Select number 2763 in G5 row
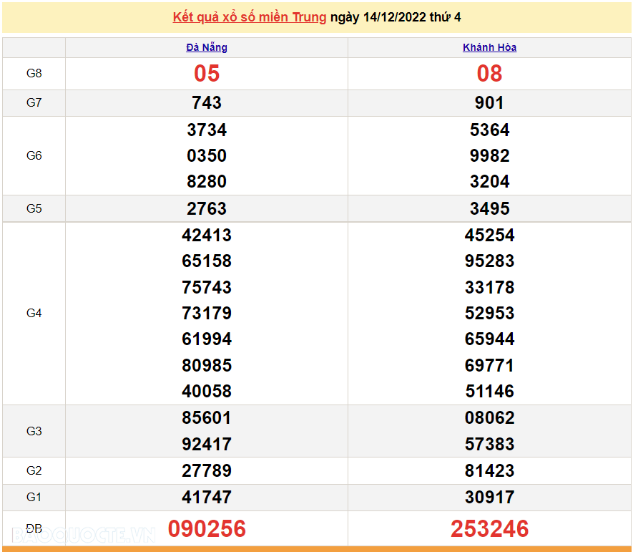633x552 pixels. [x=206, y=208]
